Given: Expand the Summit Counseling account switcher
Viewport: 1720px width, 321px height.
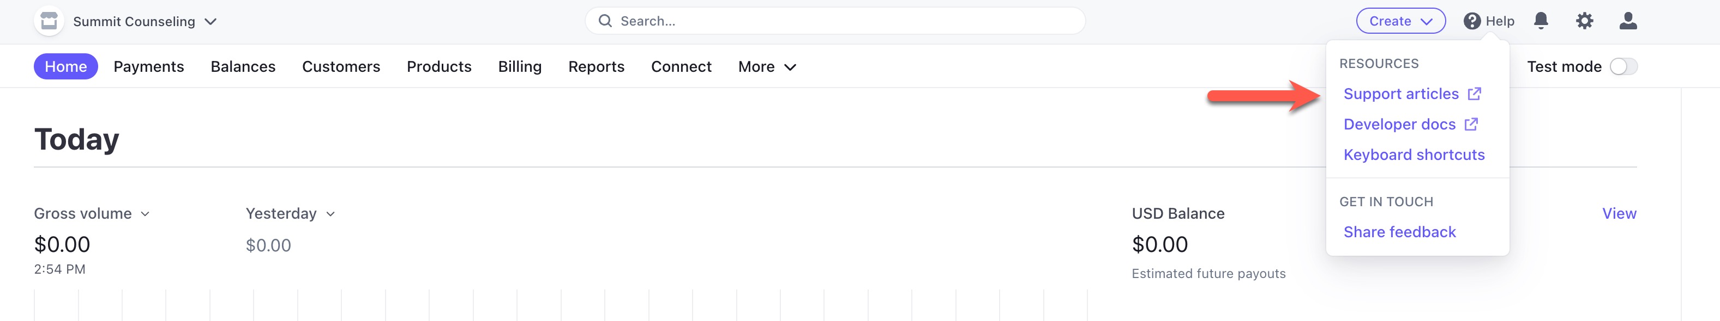Looking at the screenshot, I should tap(211, 21).
